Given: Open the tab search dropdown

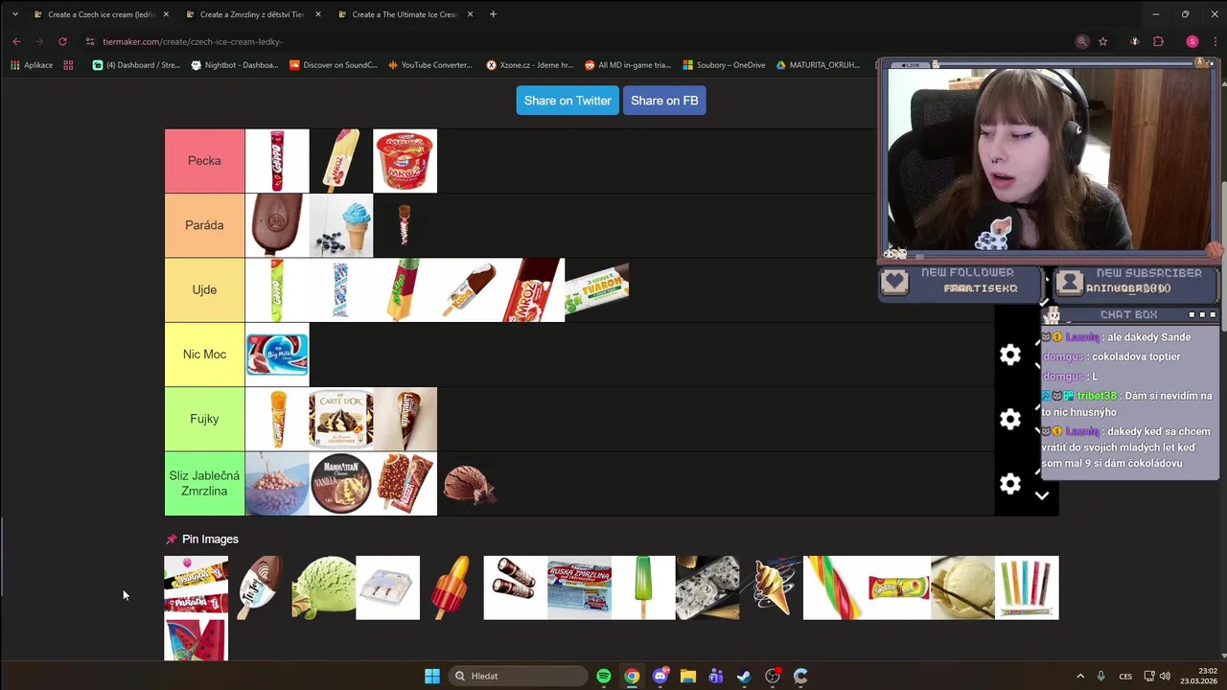Looking at the screenshot, I should click(14, 14).
